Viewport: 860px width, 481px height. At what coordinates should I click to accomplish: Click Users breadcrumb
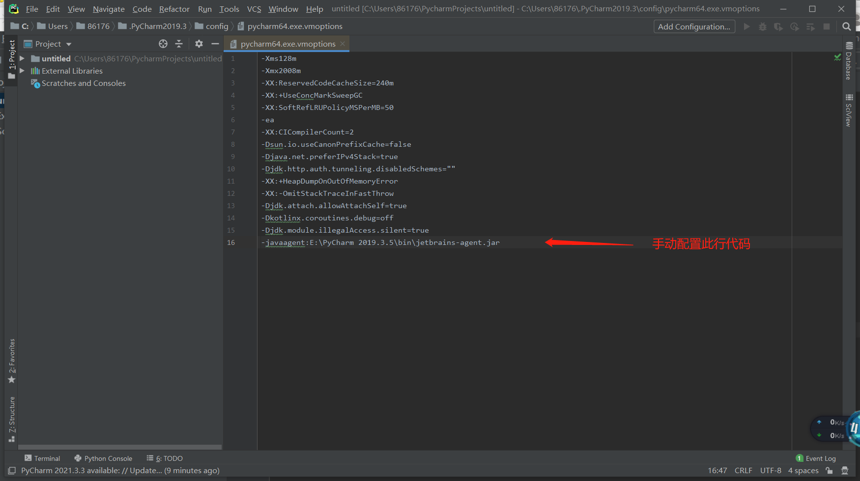coord(53,26)
